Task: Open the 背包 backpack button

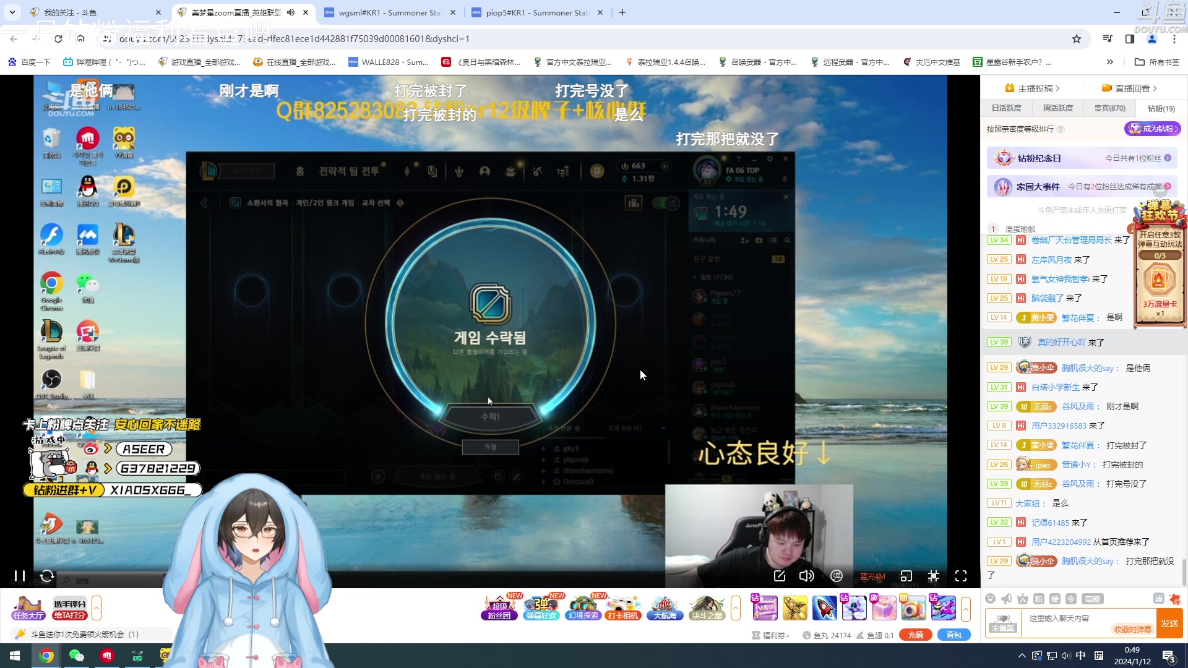Action: click(x=954, y=635)
